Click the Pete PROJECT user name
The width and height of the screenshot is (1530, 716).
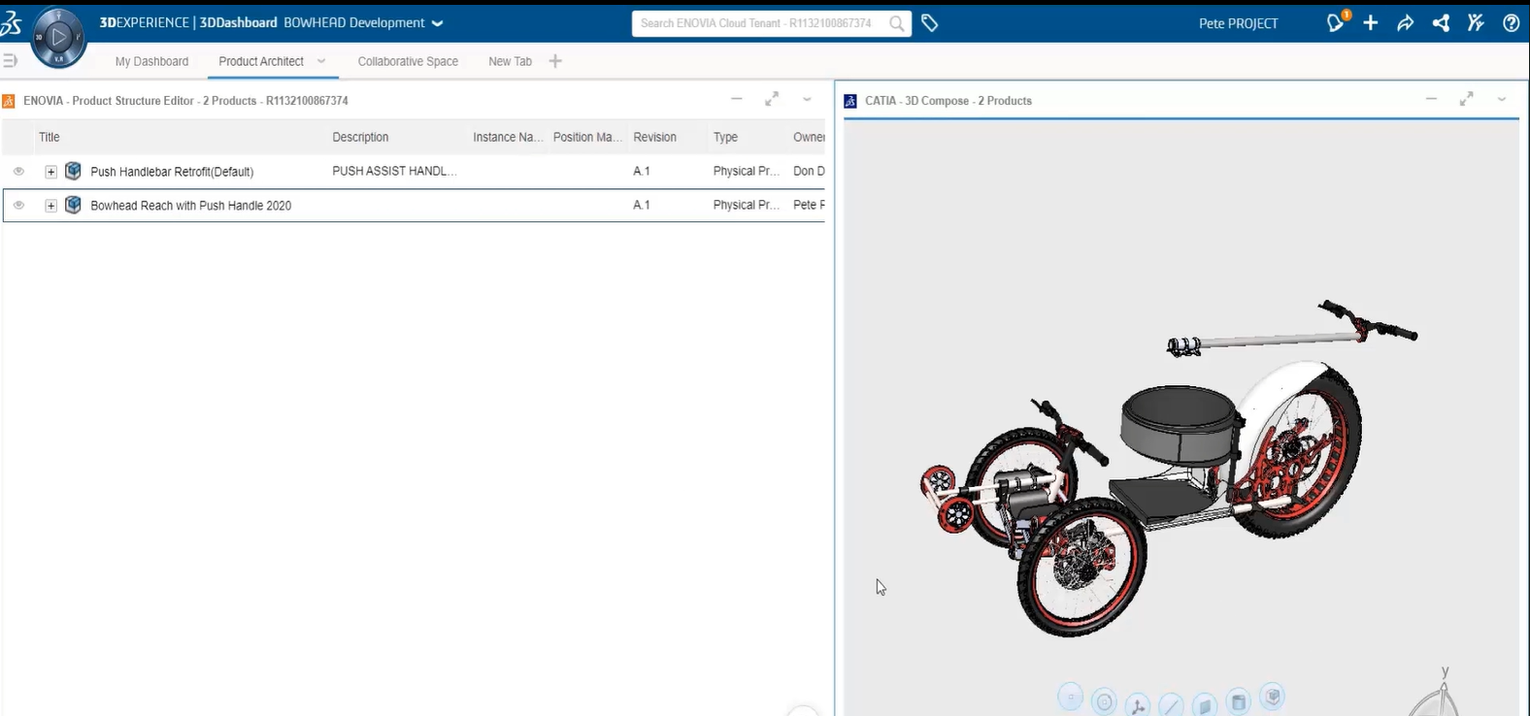(1238, 23)
